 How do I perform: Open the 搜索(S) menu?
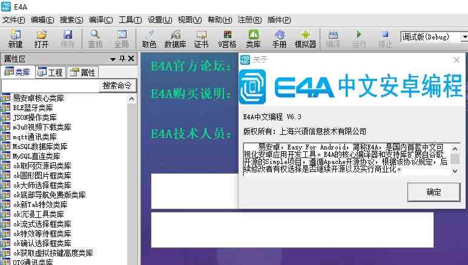(71, 20)
